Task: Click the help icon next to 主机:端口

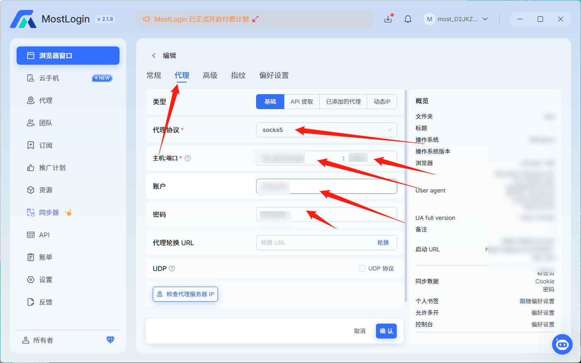Action: coord(188,158)
